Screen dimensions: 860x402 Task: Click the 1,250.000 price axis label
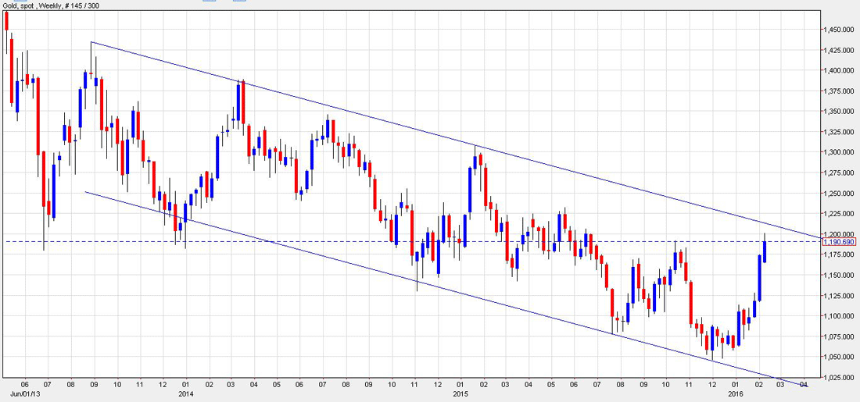(x=839, y=194)
